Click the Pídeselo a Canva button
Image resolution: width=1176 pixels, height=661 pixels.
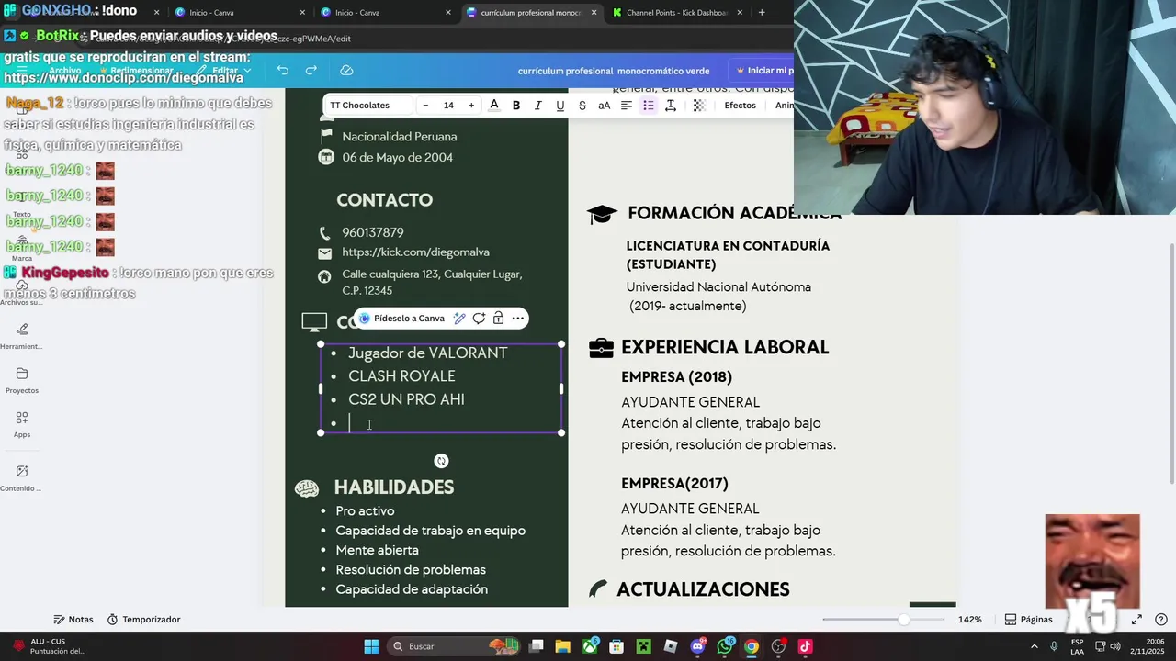point(401,319)
